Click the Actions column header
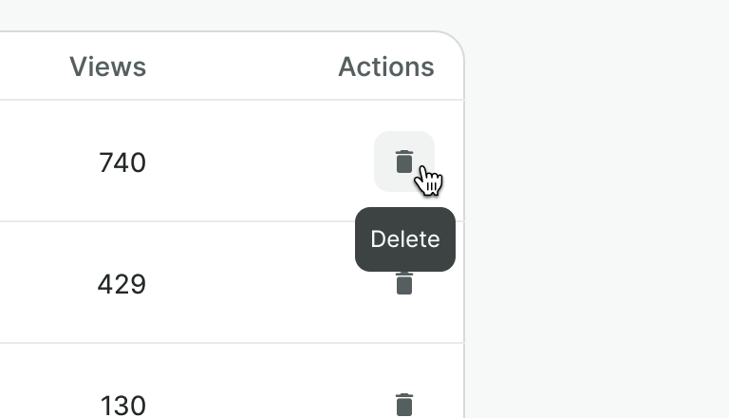729x418 pixels. [386, 66]
